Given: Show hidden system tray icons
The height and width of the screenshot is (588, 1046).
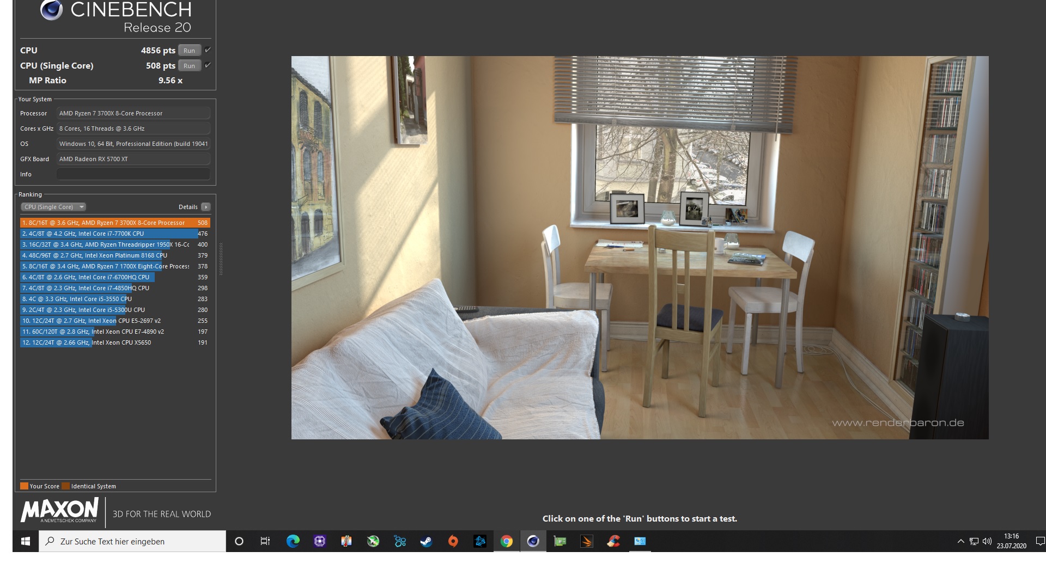Looking at the screenshot, I should tap(960, 541).
